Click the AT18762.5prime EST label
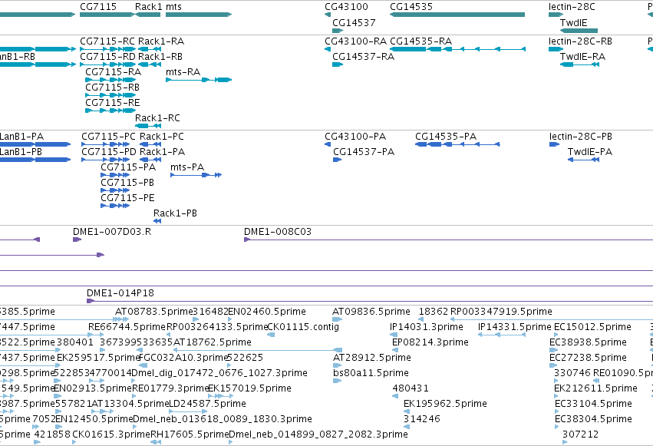Screen dimensions: 653x446 click(213, 342)
